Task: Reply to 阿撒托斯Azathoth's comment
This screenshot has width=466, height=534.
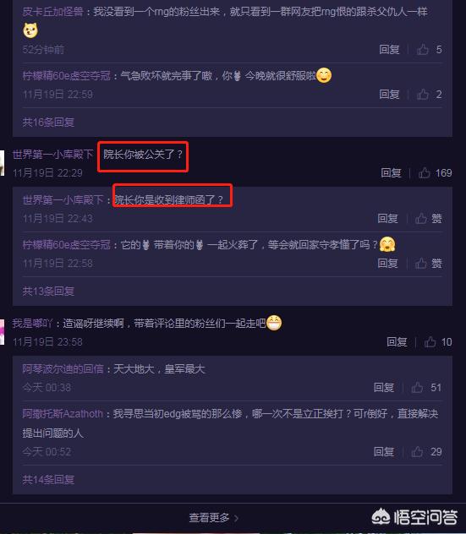Action: click(384, 452)
